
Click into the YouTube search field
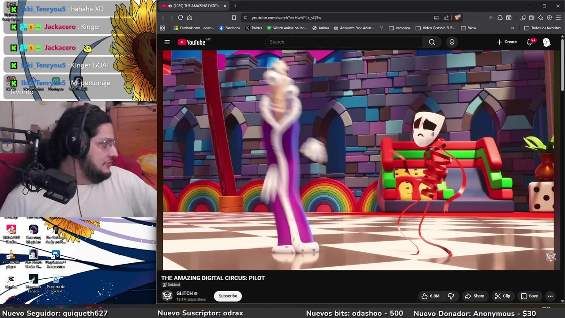343,42
